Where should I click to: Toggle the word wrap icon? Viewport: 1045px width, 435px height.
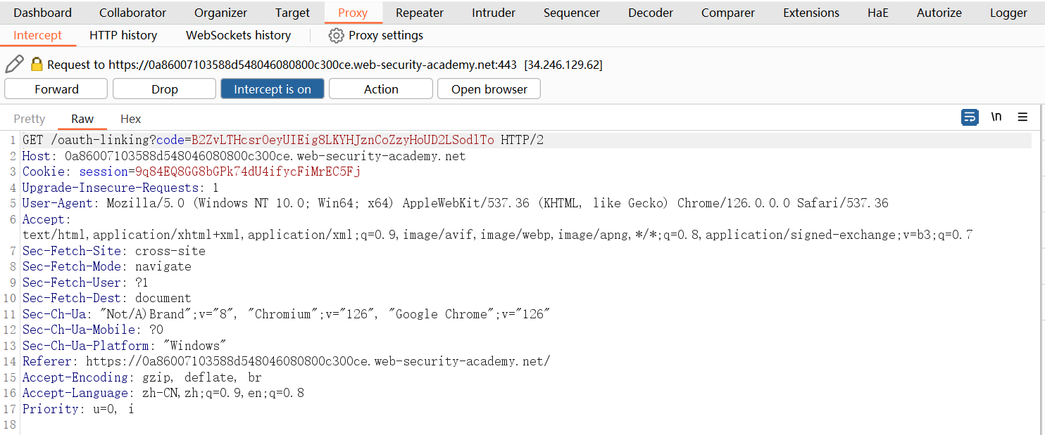[x=970, y=117]
